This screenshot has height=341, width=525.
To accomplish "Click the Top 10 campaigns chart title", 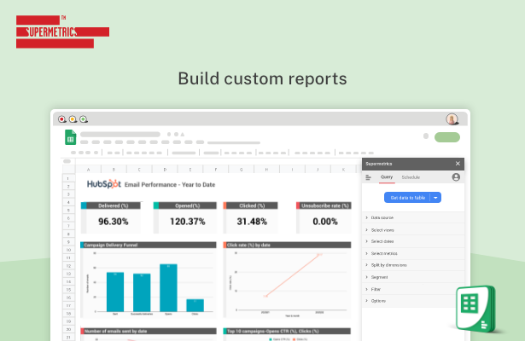I will point(273,331).
